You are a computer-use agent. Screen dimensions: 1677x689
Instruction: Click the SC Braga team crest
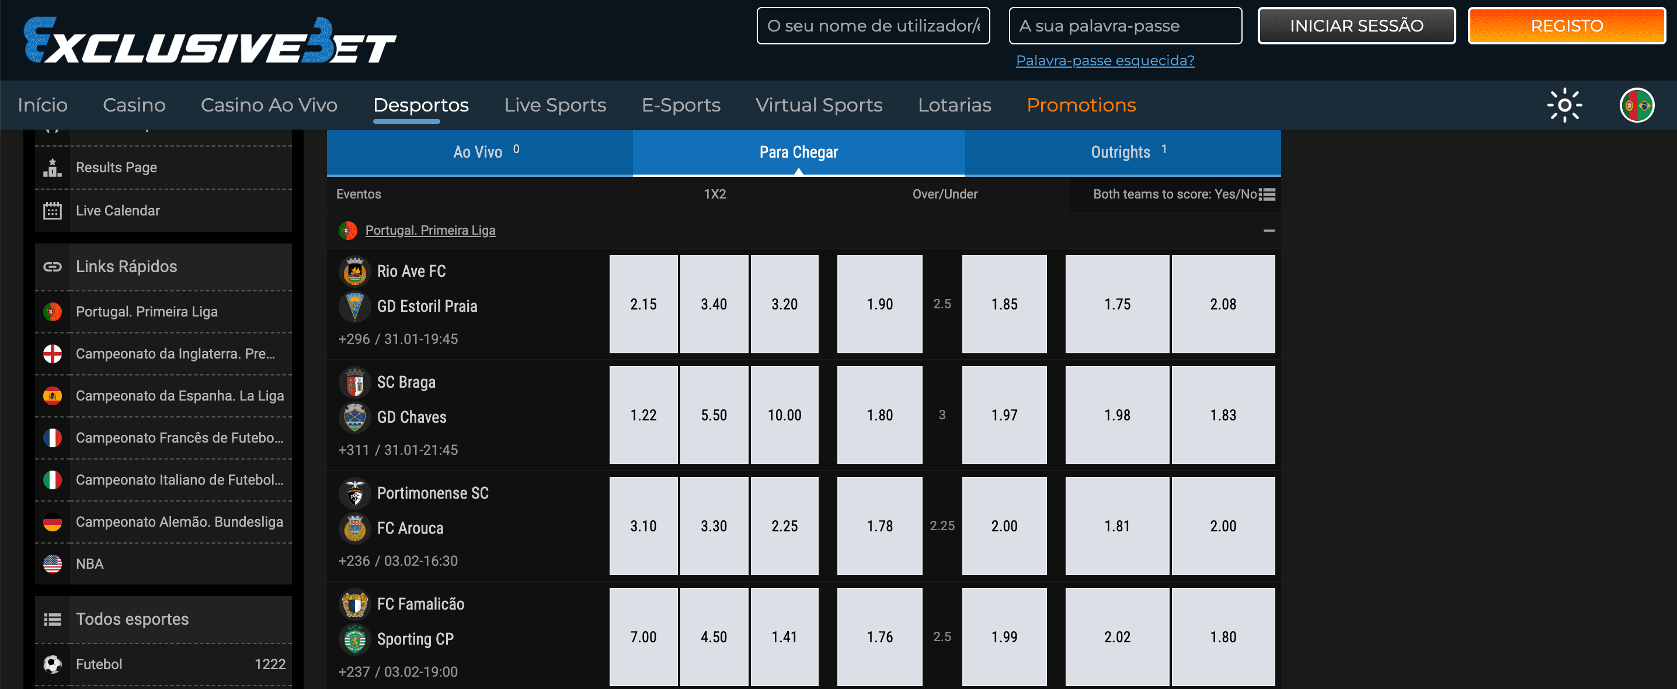(x=355, y=382)
